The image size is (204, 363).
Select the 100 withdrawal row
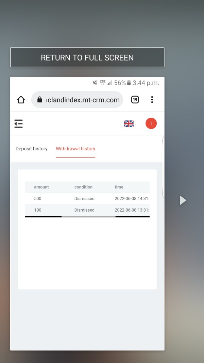(87, 210)
